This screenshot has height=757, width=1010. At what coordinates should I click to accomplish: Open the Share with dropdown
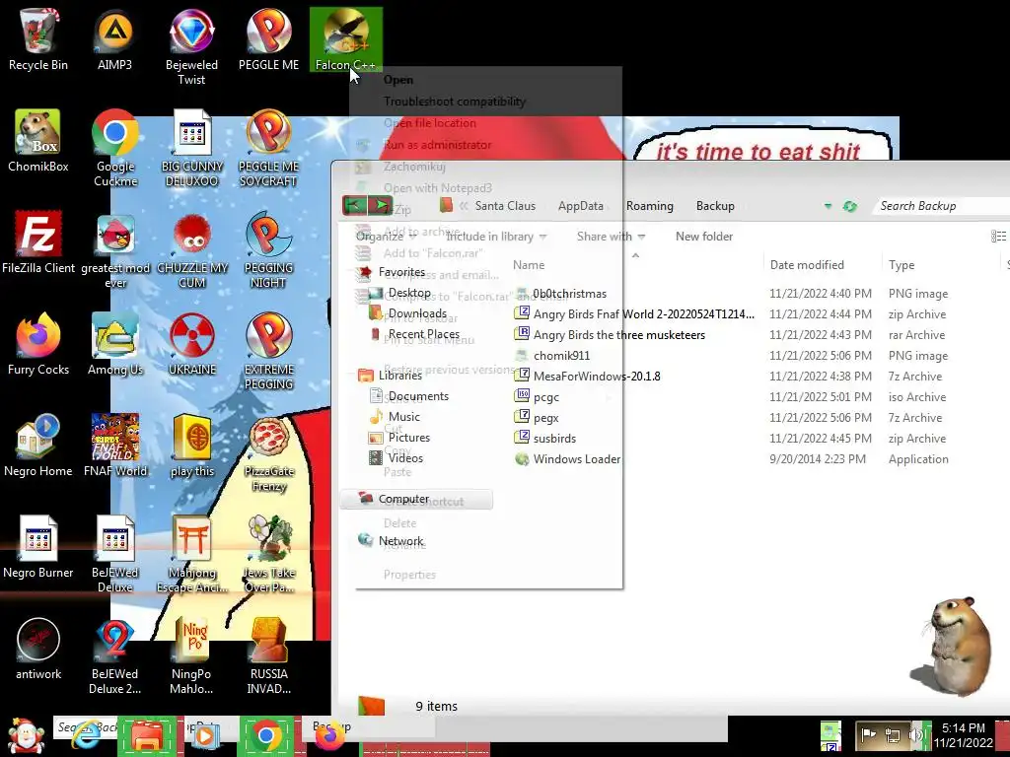[612, 237]
